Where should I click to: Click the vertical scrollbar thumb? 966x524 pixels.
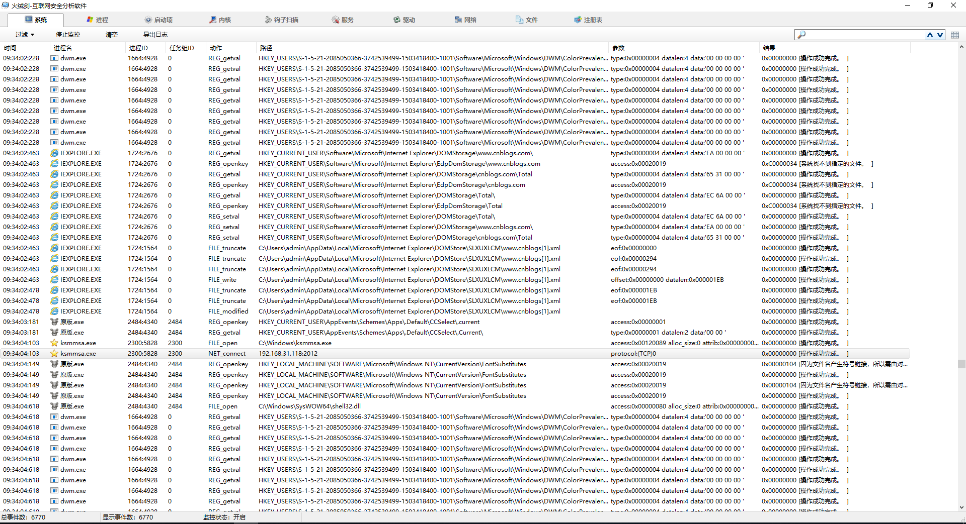pyautogui.click(x=961, y=364)
